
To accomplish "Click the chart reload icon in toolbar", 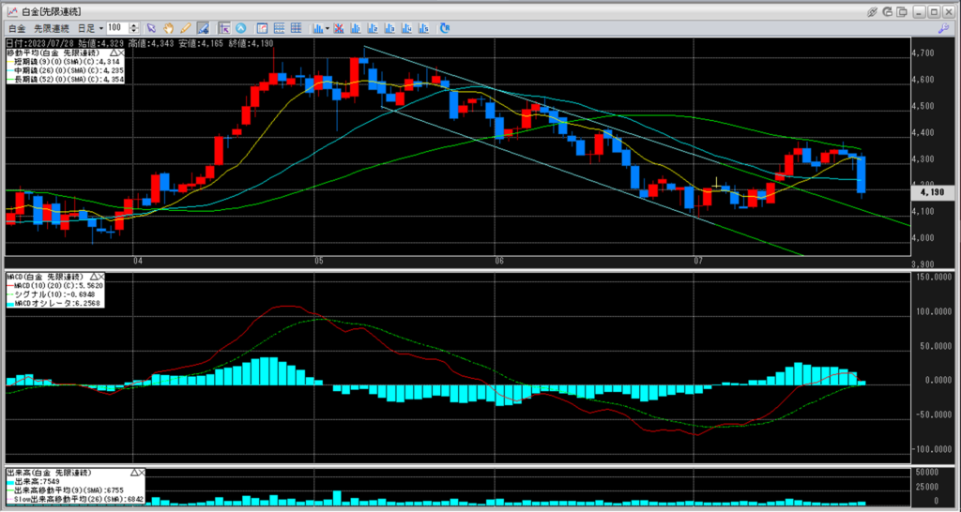I will point(445,28).
